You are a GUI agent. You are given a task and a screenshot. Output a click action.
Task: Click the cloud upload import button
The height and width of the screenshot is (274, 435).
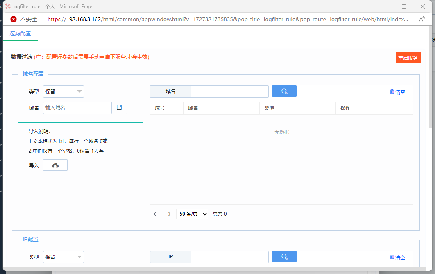(55, 165)
